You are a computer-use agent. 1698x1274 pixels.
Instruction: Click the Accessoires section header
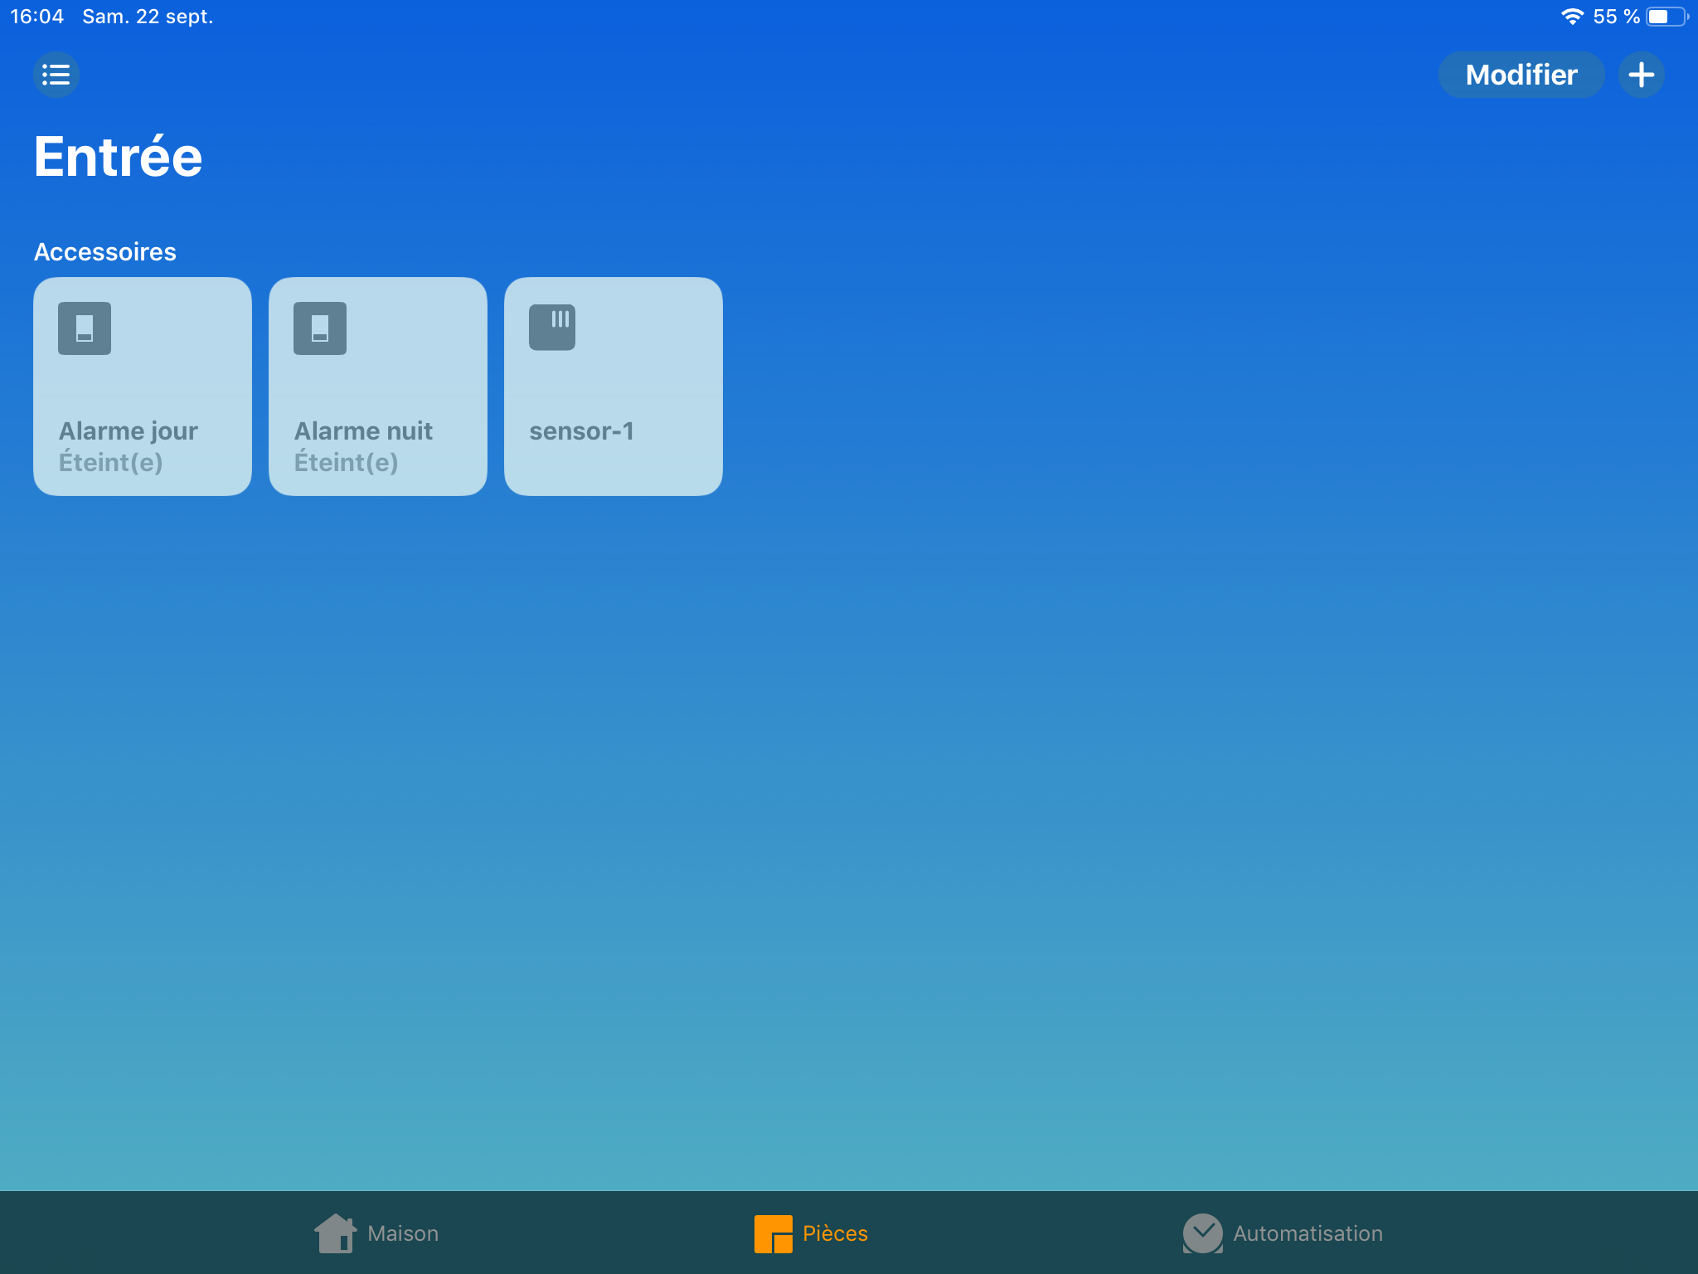coord(105,252)
